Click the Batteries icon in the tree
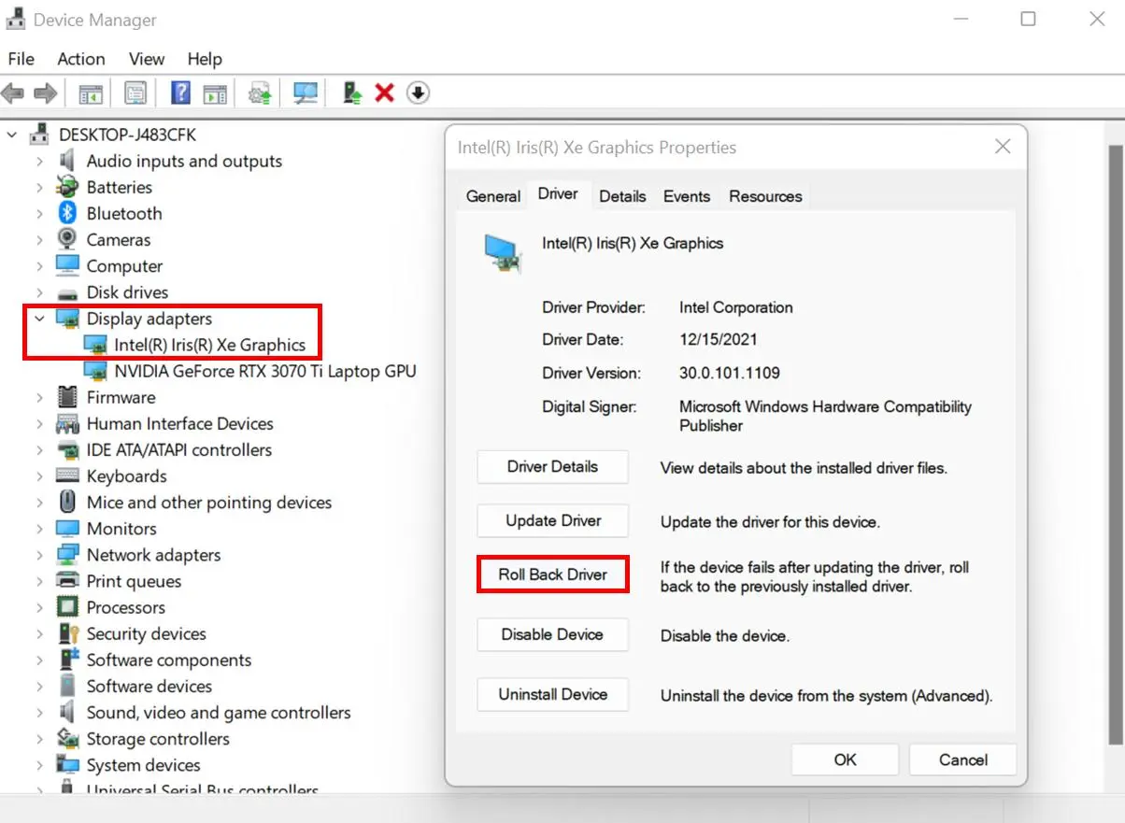The image size is (1125, 823). tap(67, 187)
